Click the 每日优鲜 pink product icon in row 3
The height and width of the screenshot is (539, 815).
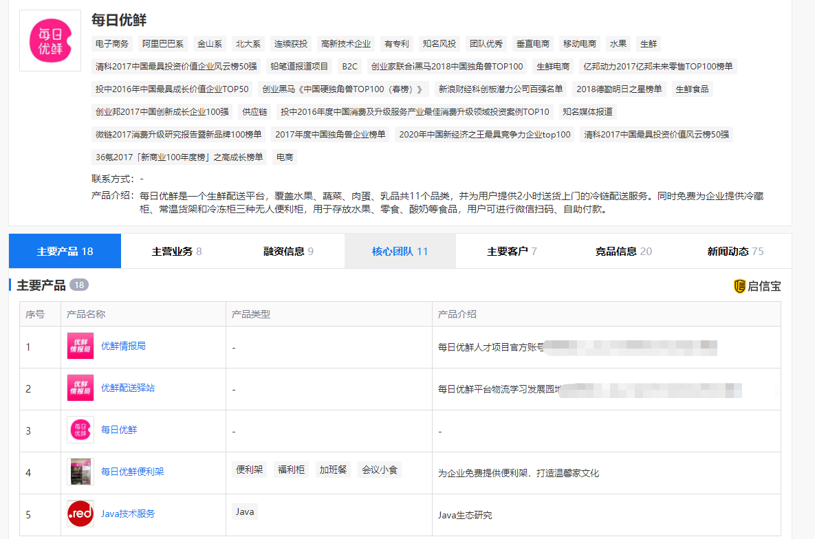(x=80, y=429)
